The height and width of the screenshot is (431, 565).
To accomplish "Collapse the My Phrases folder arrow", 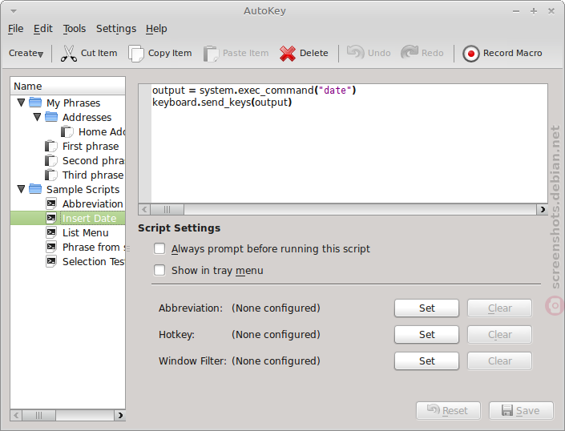I will point(21,103).
